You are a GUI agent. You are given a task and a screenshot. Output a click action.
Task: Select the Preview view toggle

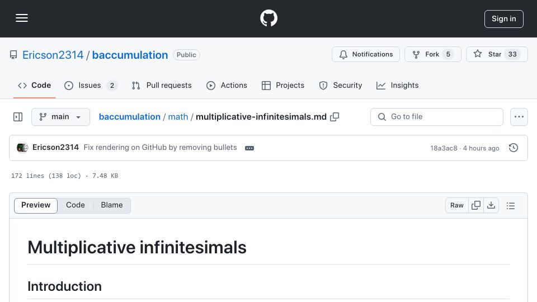pyautogui.click(x=36, y=205)
